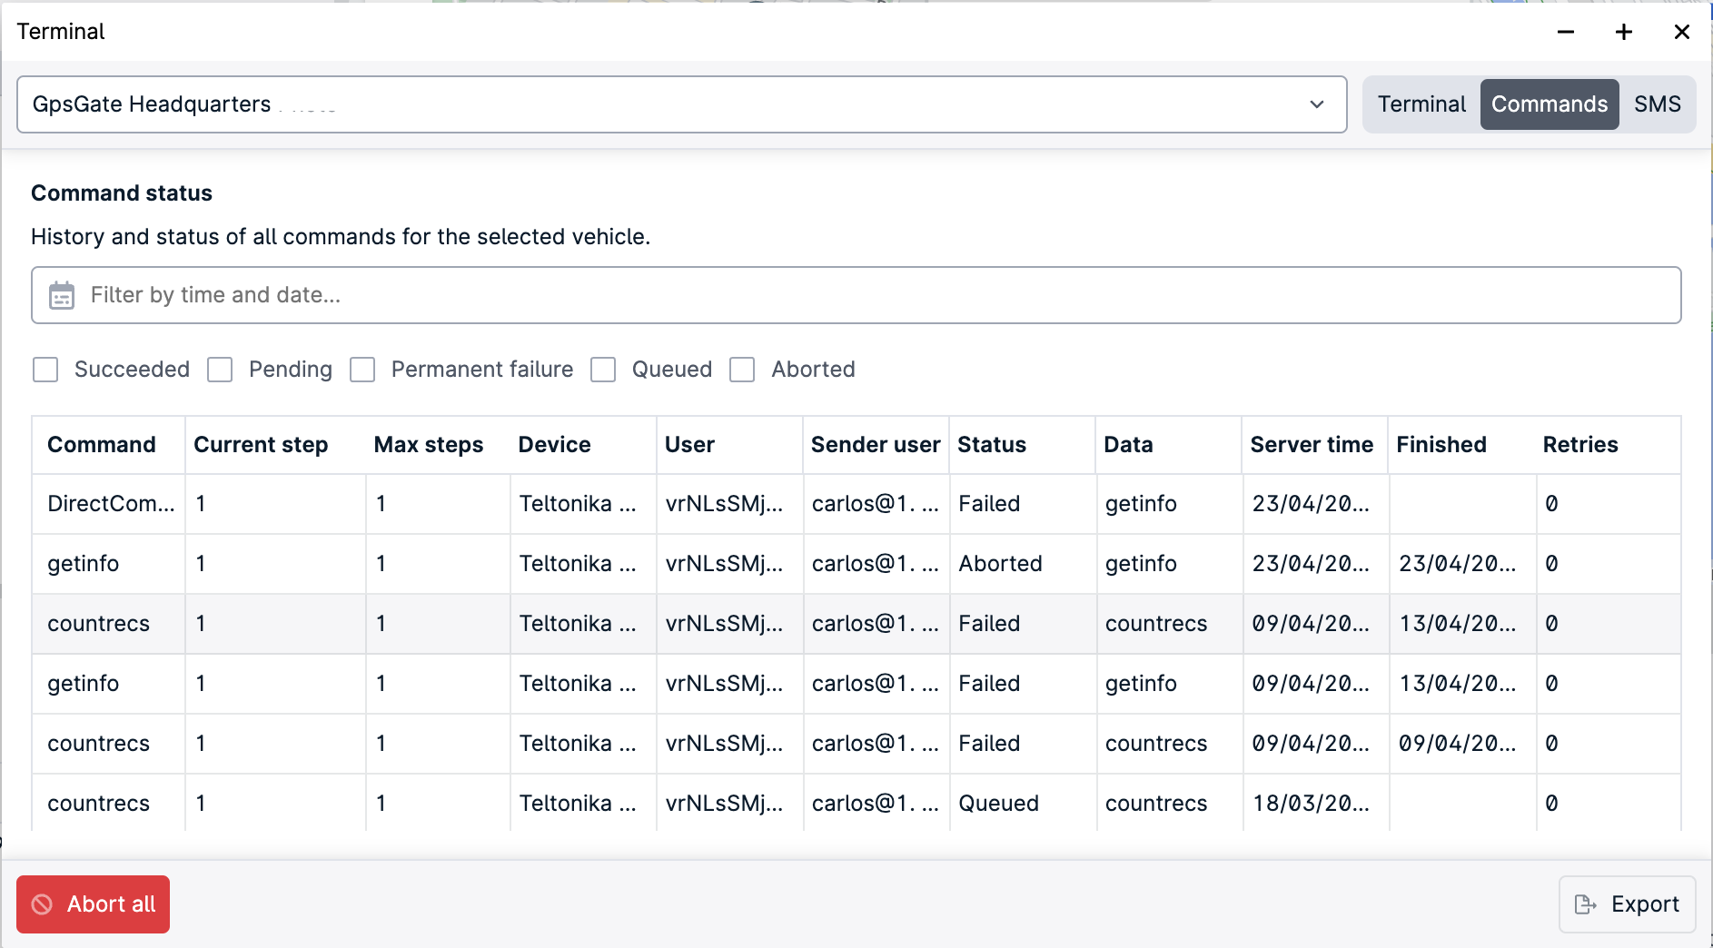Image resolution: width=1713 pixels, height=948 pixels.
Task: Switch to the Terminal tab
Action: click(1421, 104)
